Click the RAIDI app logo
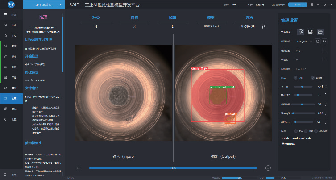Viewport: 336px width, 180px height. [11, 4]
